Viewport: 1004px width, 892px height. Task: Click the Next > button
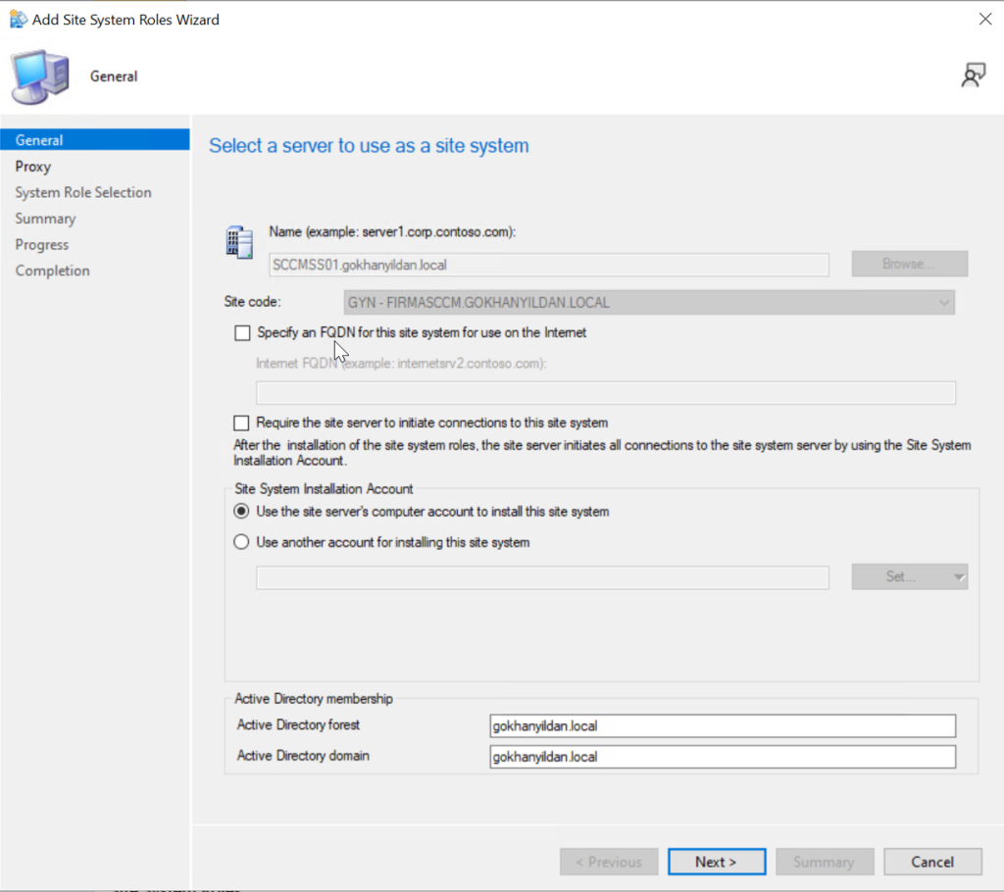pos(717,862)
